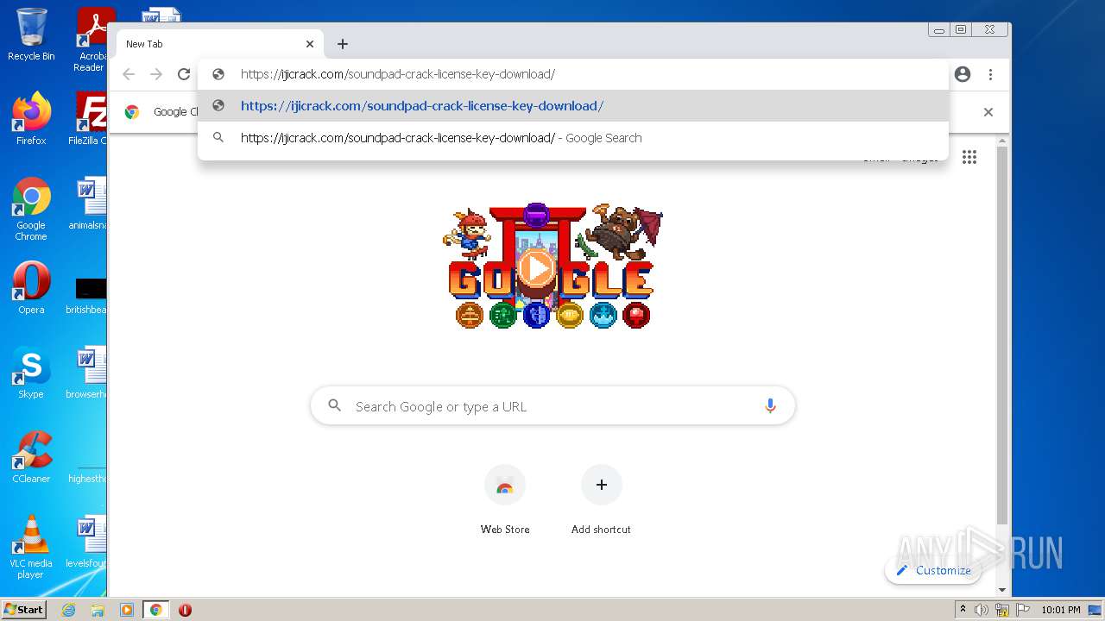Image resolution: width=1105 pixels, height=621 pixels.
Task: Open the levelsfour Word document
Action: [x=89, y=542]
